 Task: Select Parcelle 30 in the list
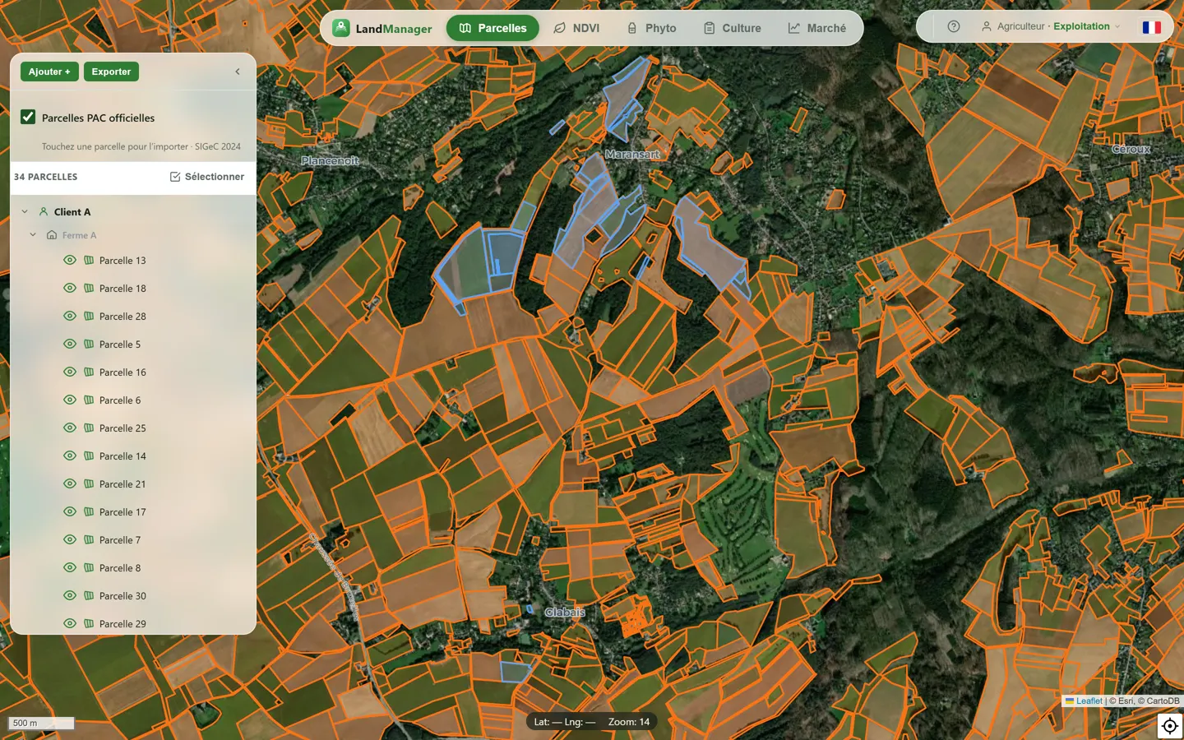tap(123, 596)
